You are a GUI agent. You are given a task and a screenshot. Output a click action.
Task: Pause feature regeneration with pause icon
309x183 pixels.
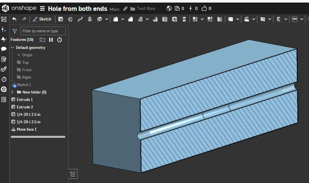[x=51, y=40]
